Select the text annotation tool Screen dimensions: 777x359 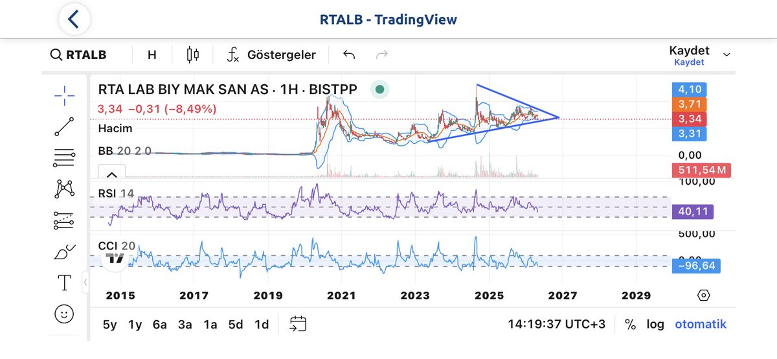pyautogui.click(x=64, y=283)
